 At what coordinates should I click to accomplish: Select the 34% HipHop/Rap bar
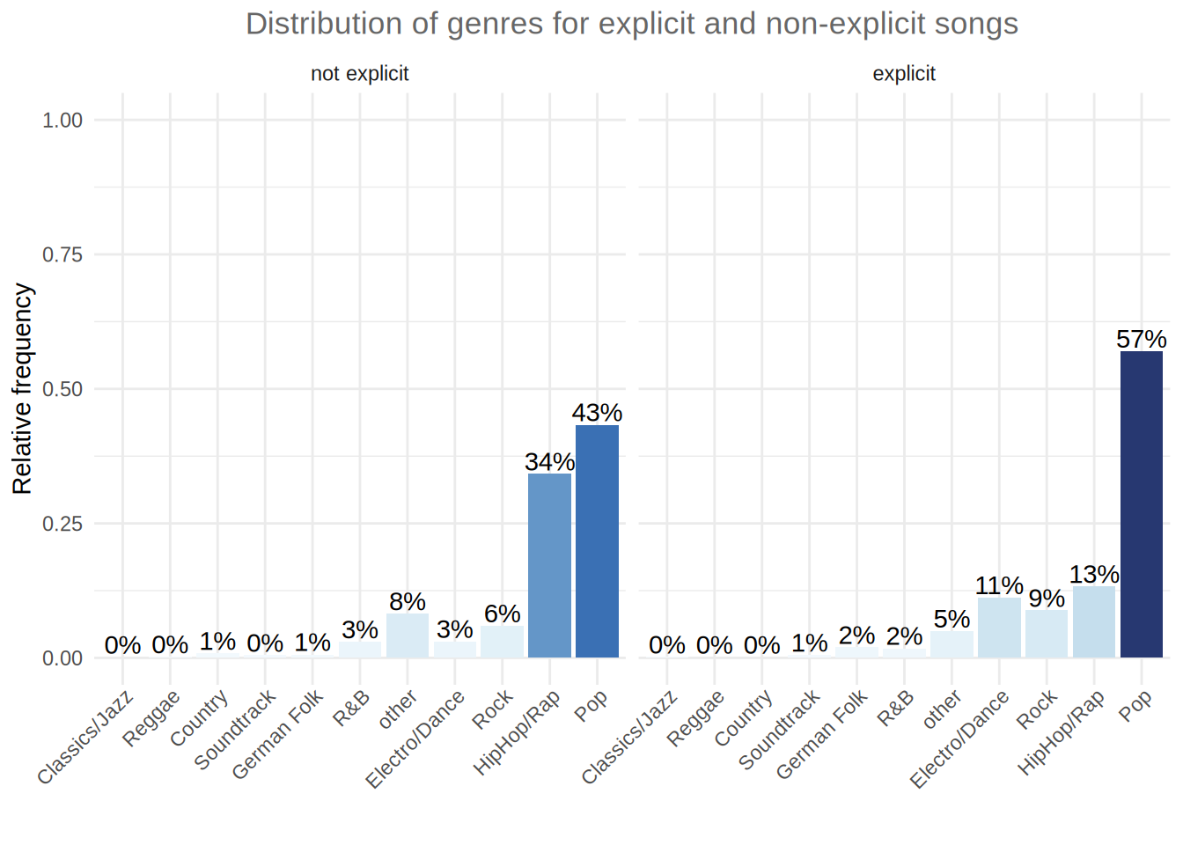(549, 565)
